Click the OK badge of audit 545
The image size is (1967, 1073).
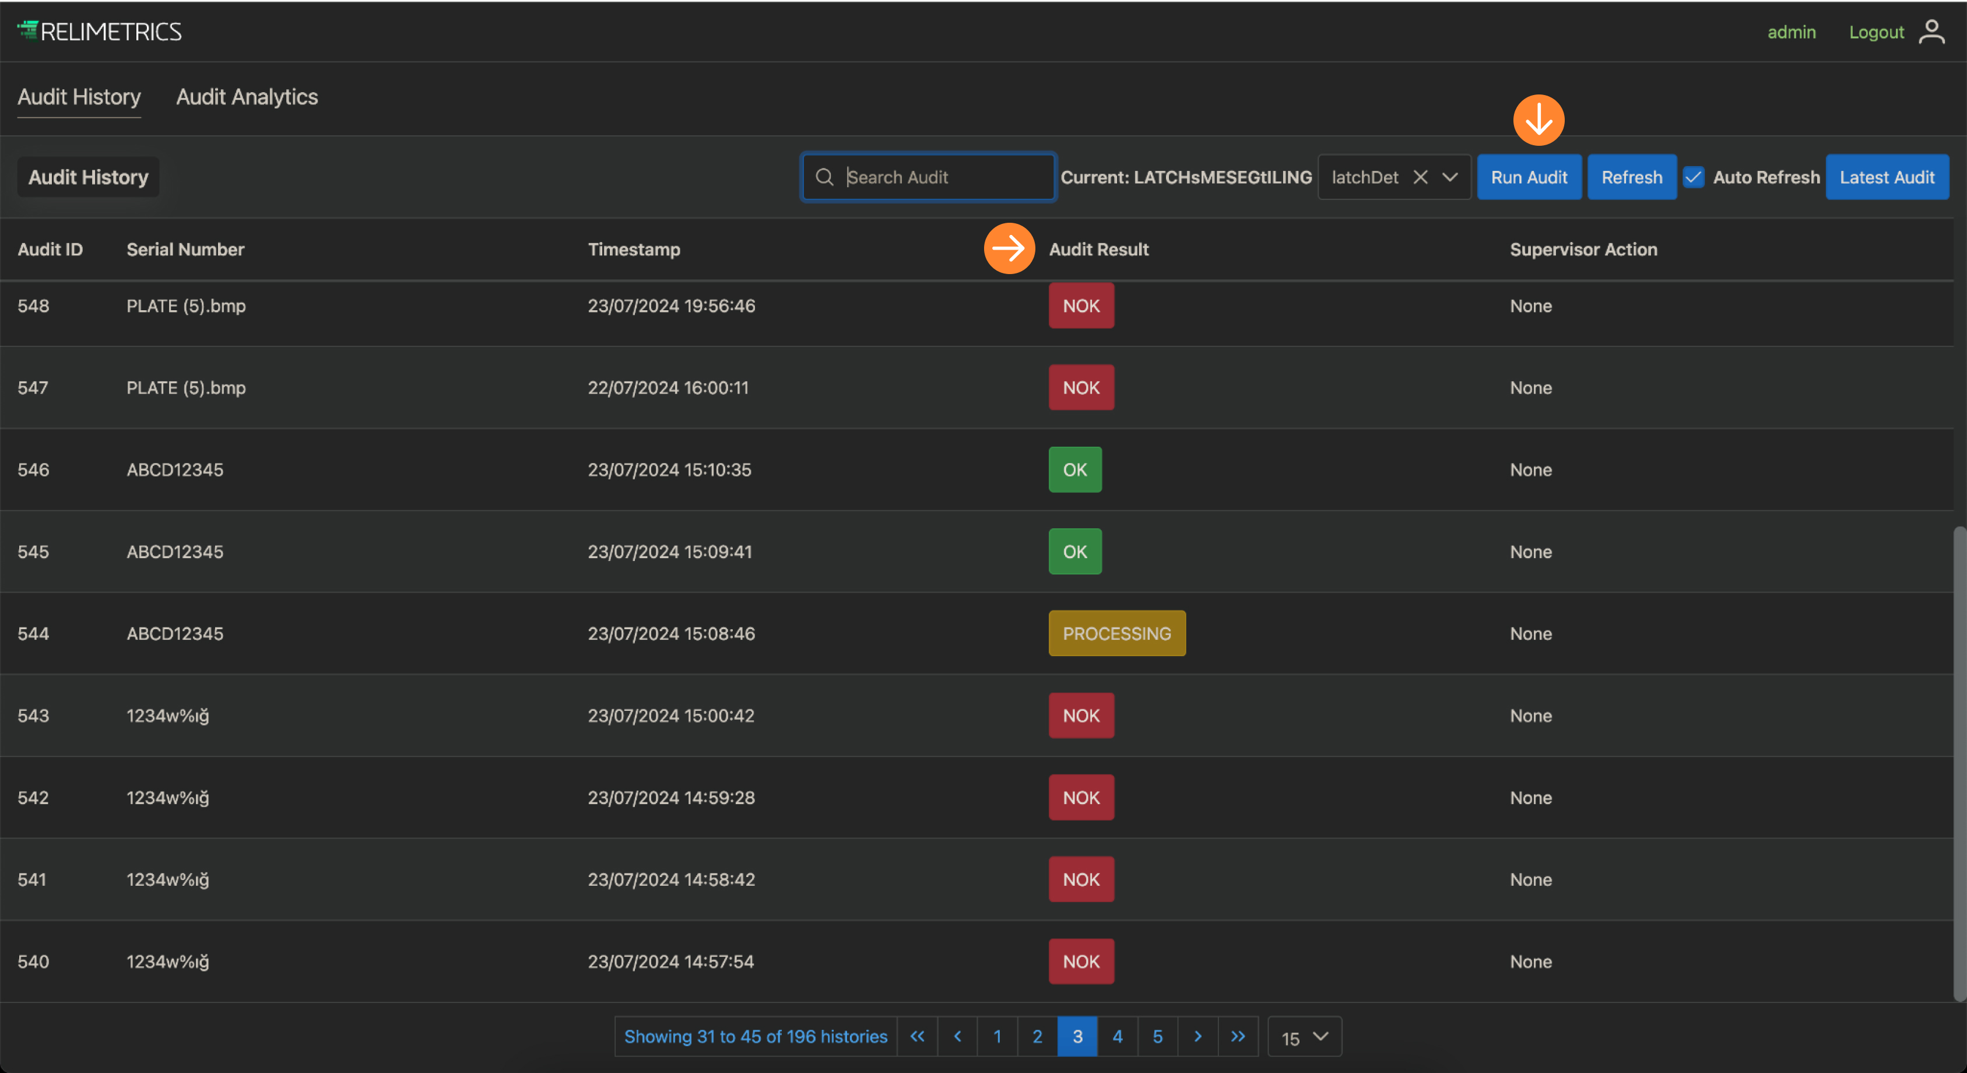(x=1075, y=552)
